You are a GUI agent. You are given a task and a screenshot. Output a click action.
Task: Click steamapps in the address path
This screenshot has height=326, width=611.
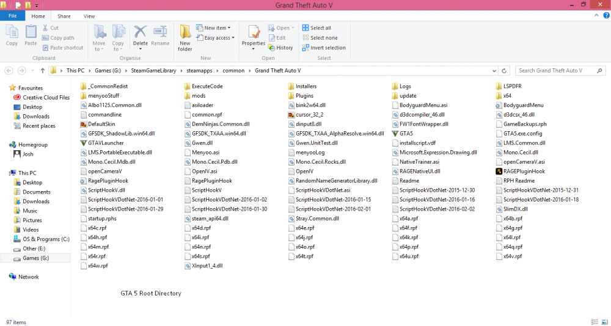(x=200, y=70)
